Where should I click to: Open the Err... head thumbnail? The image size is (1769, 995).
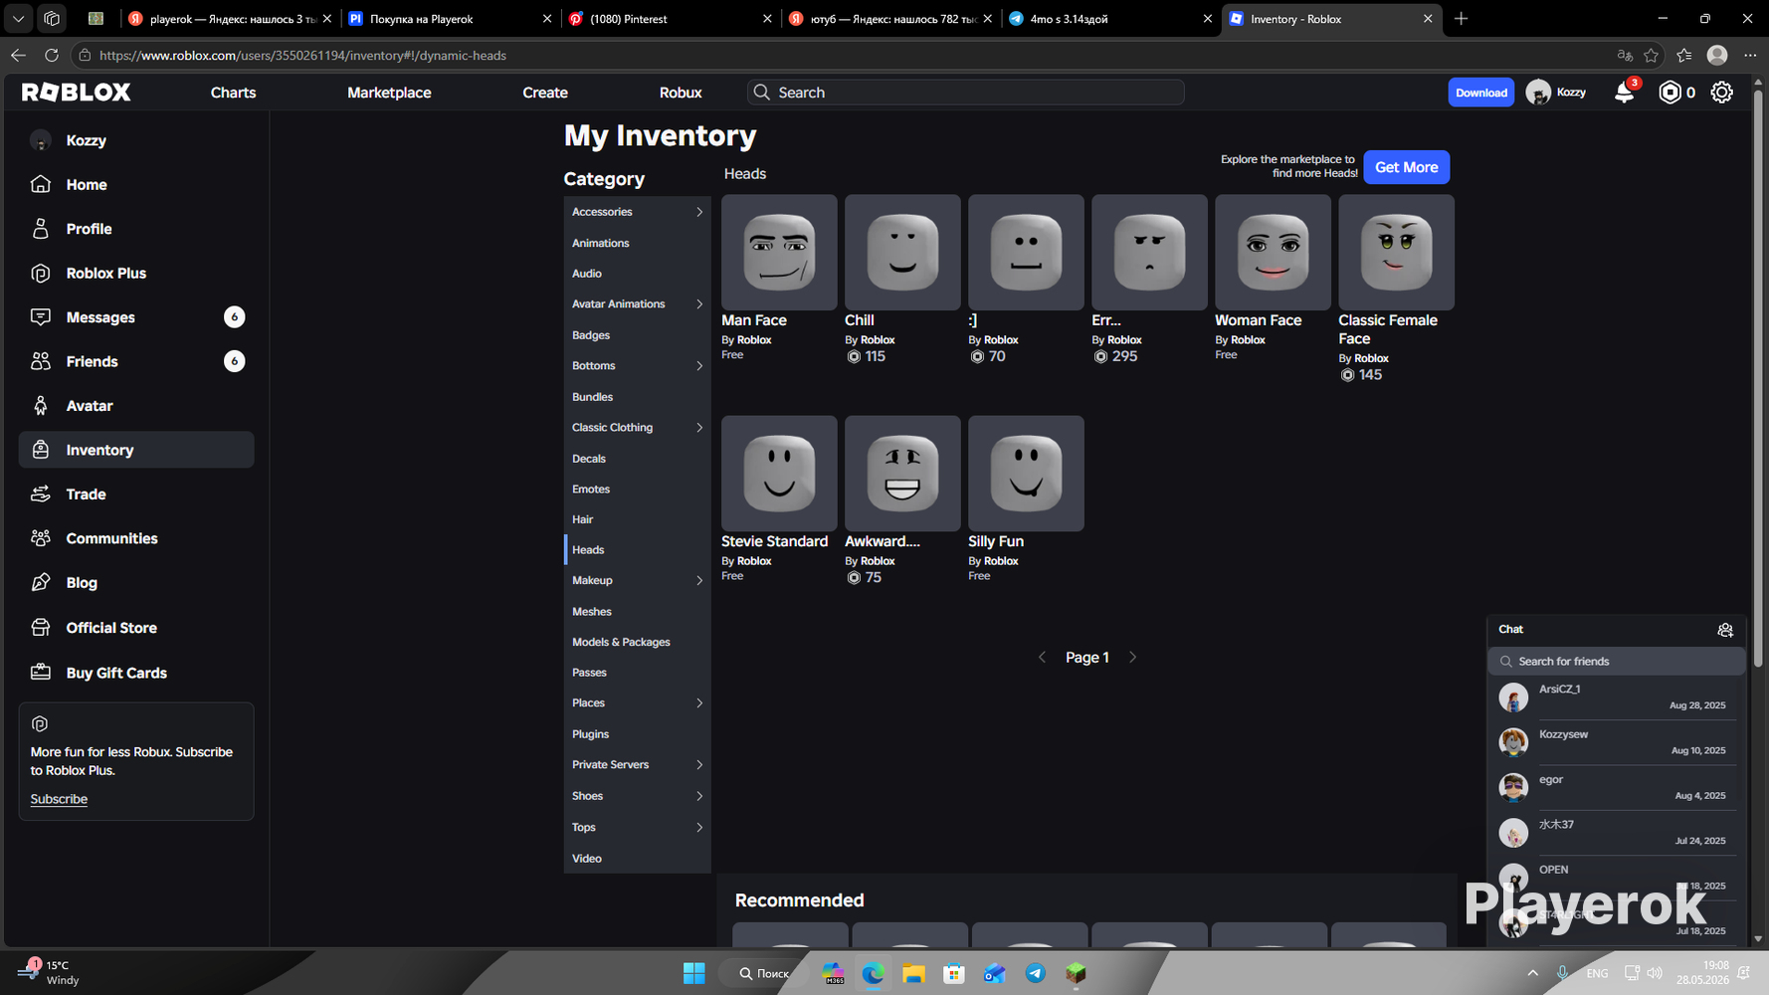1149,253
